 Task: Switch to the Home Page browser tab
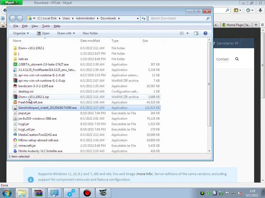[x=236, y=25]
